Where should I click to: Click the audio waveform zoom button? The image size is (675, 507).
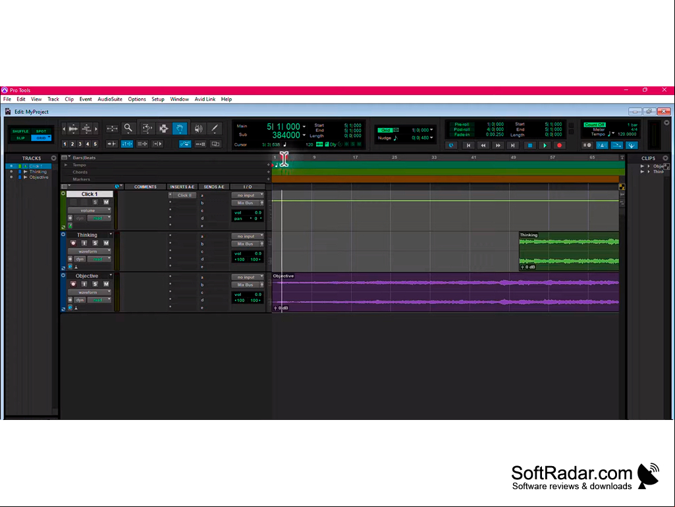pyautogui.click(x=74, y=129)
